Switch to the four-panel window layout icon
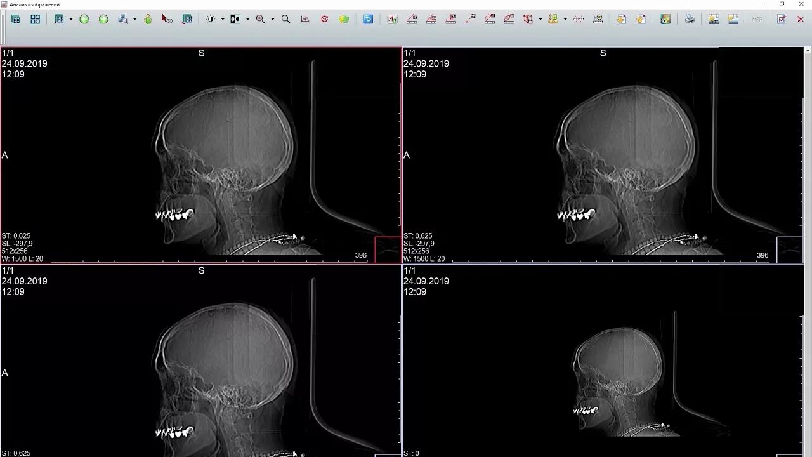 point(36,19)
